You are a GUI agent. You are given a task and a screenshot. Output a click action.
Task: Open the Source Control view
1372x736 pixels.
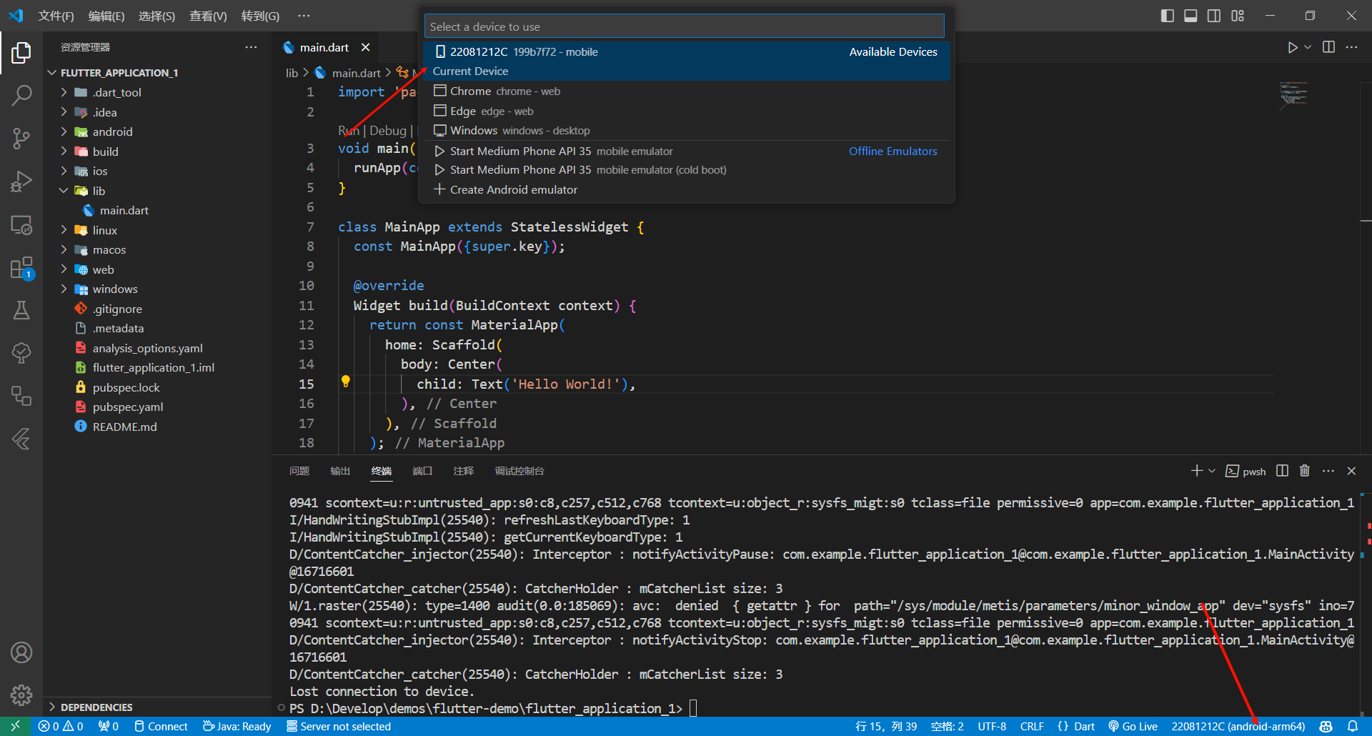(x=21, y=138)
